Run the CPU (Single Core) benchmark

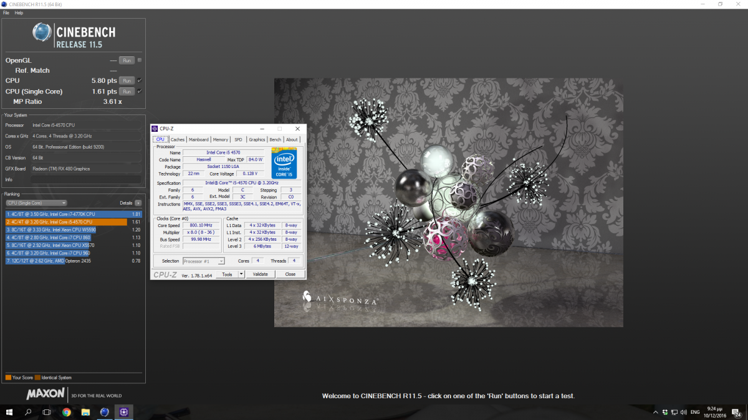pos(127,91)
